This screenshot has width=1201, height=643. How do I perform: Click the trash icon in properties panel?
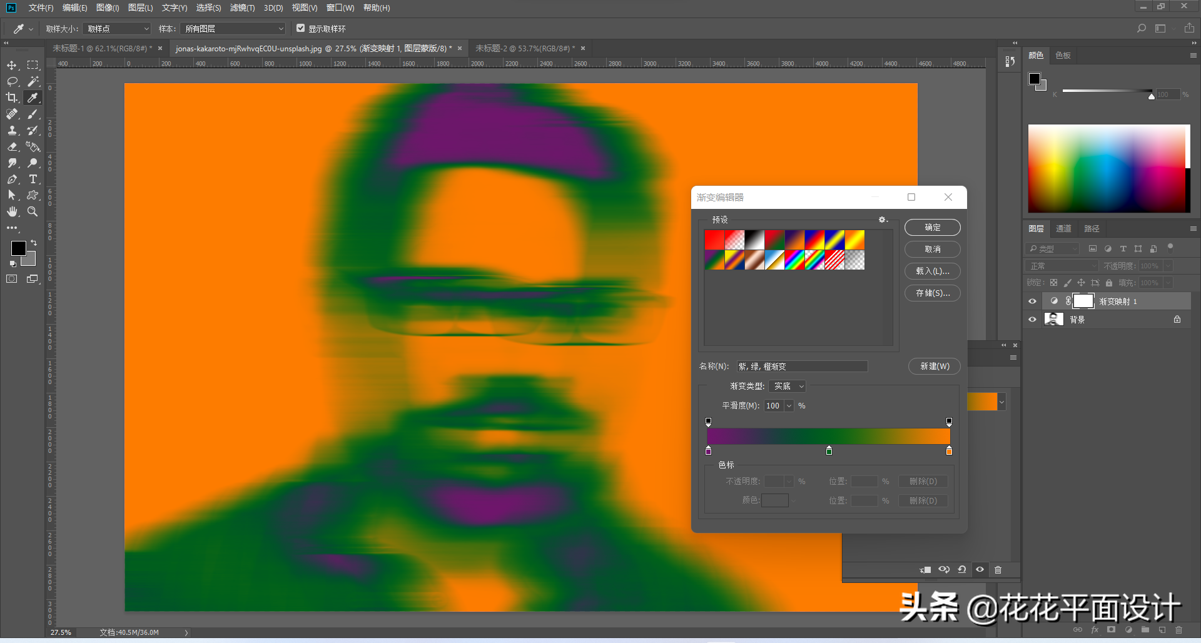998,570
